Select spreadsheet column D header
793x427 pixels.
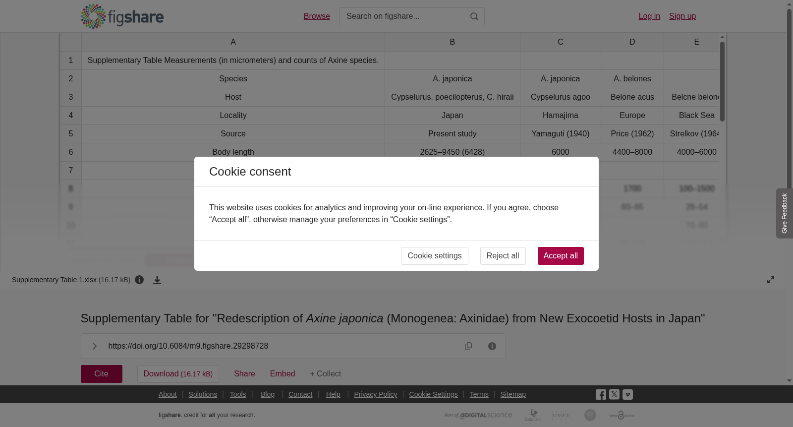coord(632,42)
